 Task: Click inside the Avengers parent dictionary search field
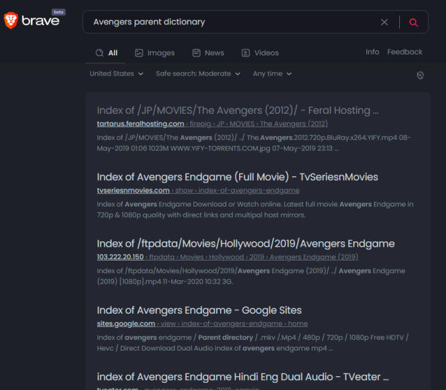pos(233,22)
